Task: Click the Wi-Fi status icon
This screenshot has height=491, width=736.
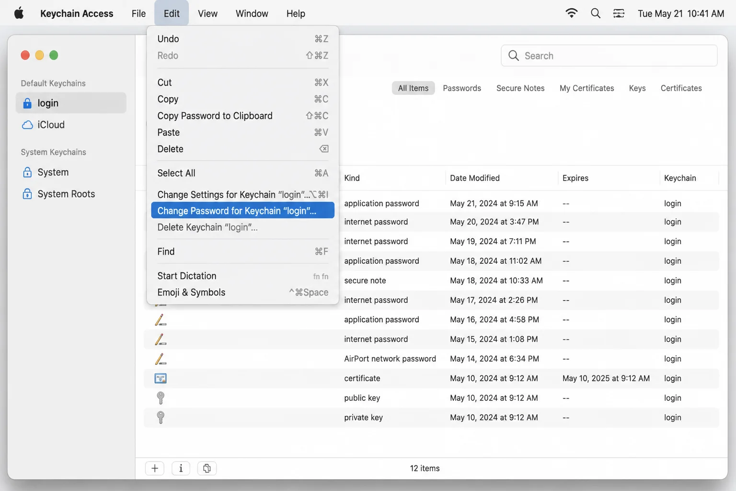Action: 571,13
